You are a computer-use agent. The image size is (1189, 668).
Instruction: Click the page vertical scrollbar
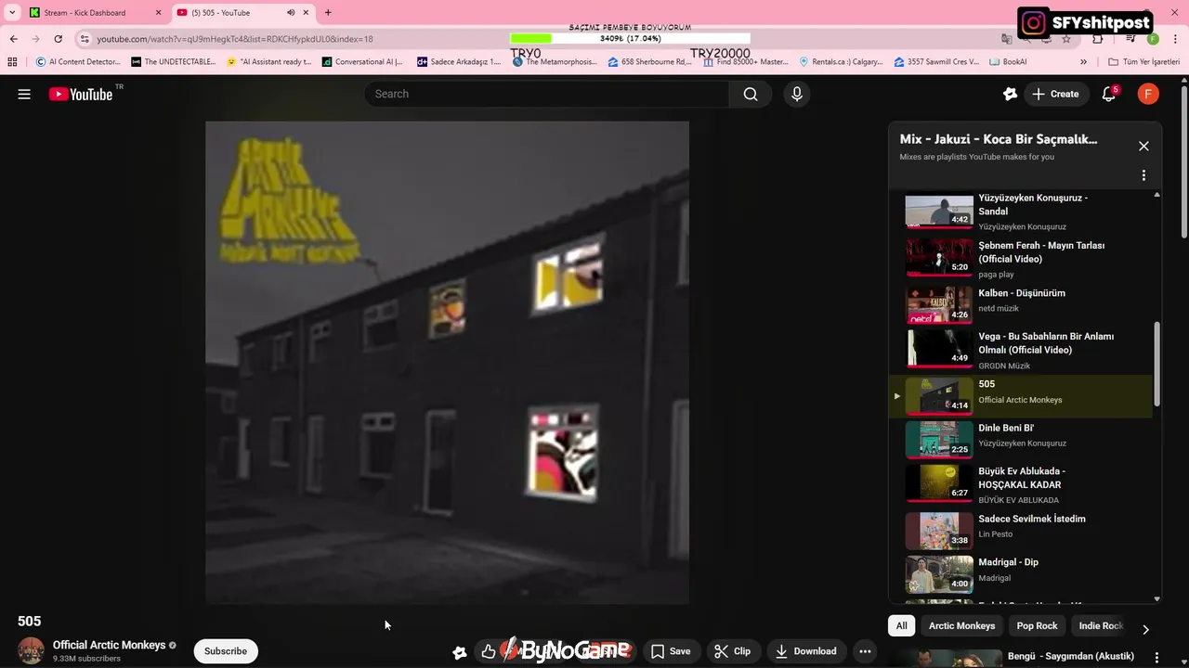click(x=1184, y=162)
